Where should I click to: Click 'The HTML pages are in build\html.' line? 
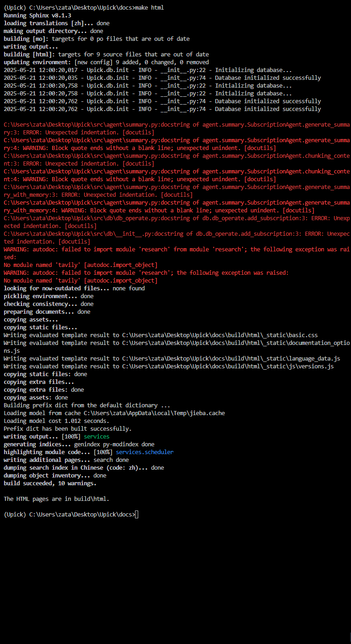click(x=57, y=499)
